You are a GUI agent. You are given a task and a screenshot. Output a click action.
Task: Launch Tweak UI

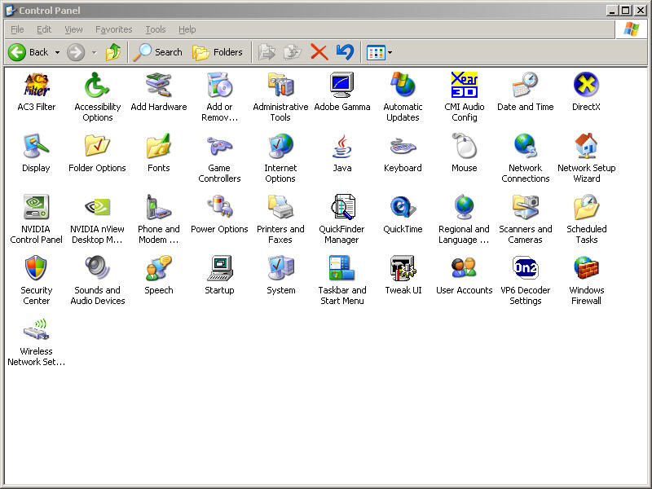click(403, 275)
